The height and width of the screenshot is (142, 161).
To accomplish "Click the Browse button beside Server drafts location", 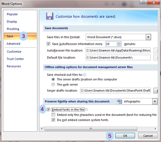I will 156,91.
